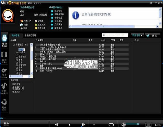Viewport: 163px width, 127px height.
Task: Click the 登录 login link
Action: pyautogui.click(x=36, y=15)
